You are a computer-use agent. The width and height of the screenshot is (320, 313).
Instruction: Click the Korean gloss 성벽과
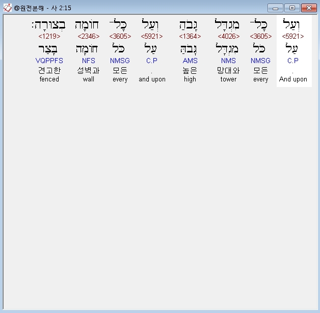[88, 70]
